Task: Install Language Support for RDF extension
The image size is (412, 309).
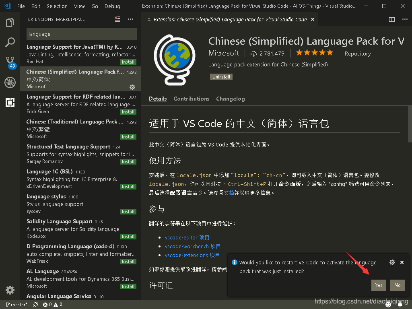Action: (128, 112)
